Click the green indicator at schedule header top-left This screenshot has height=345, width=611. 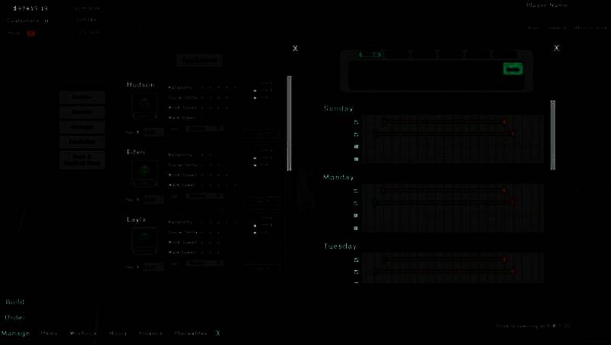pyautogui.click(x=370, y=55)
